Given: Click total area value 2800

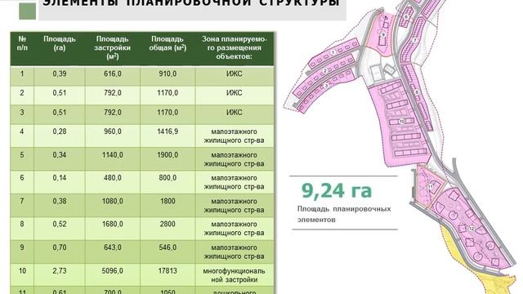Looking at the screenshot, I should tap(168, 224).
